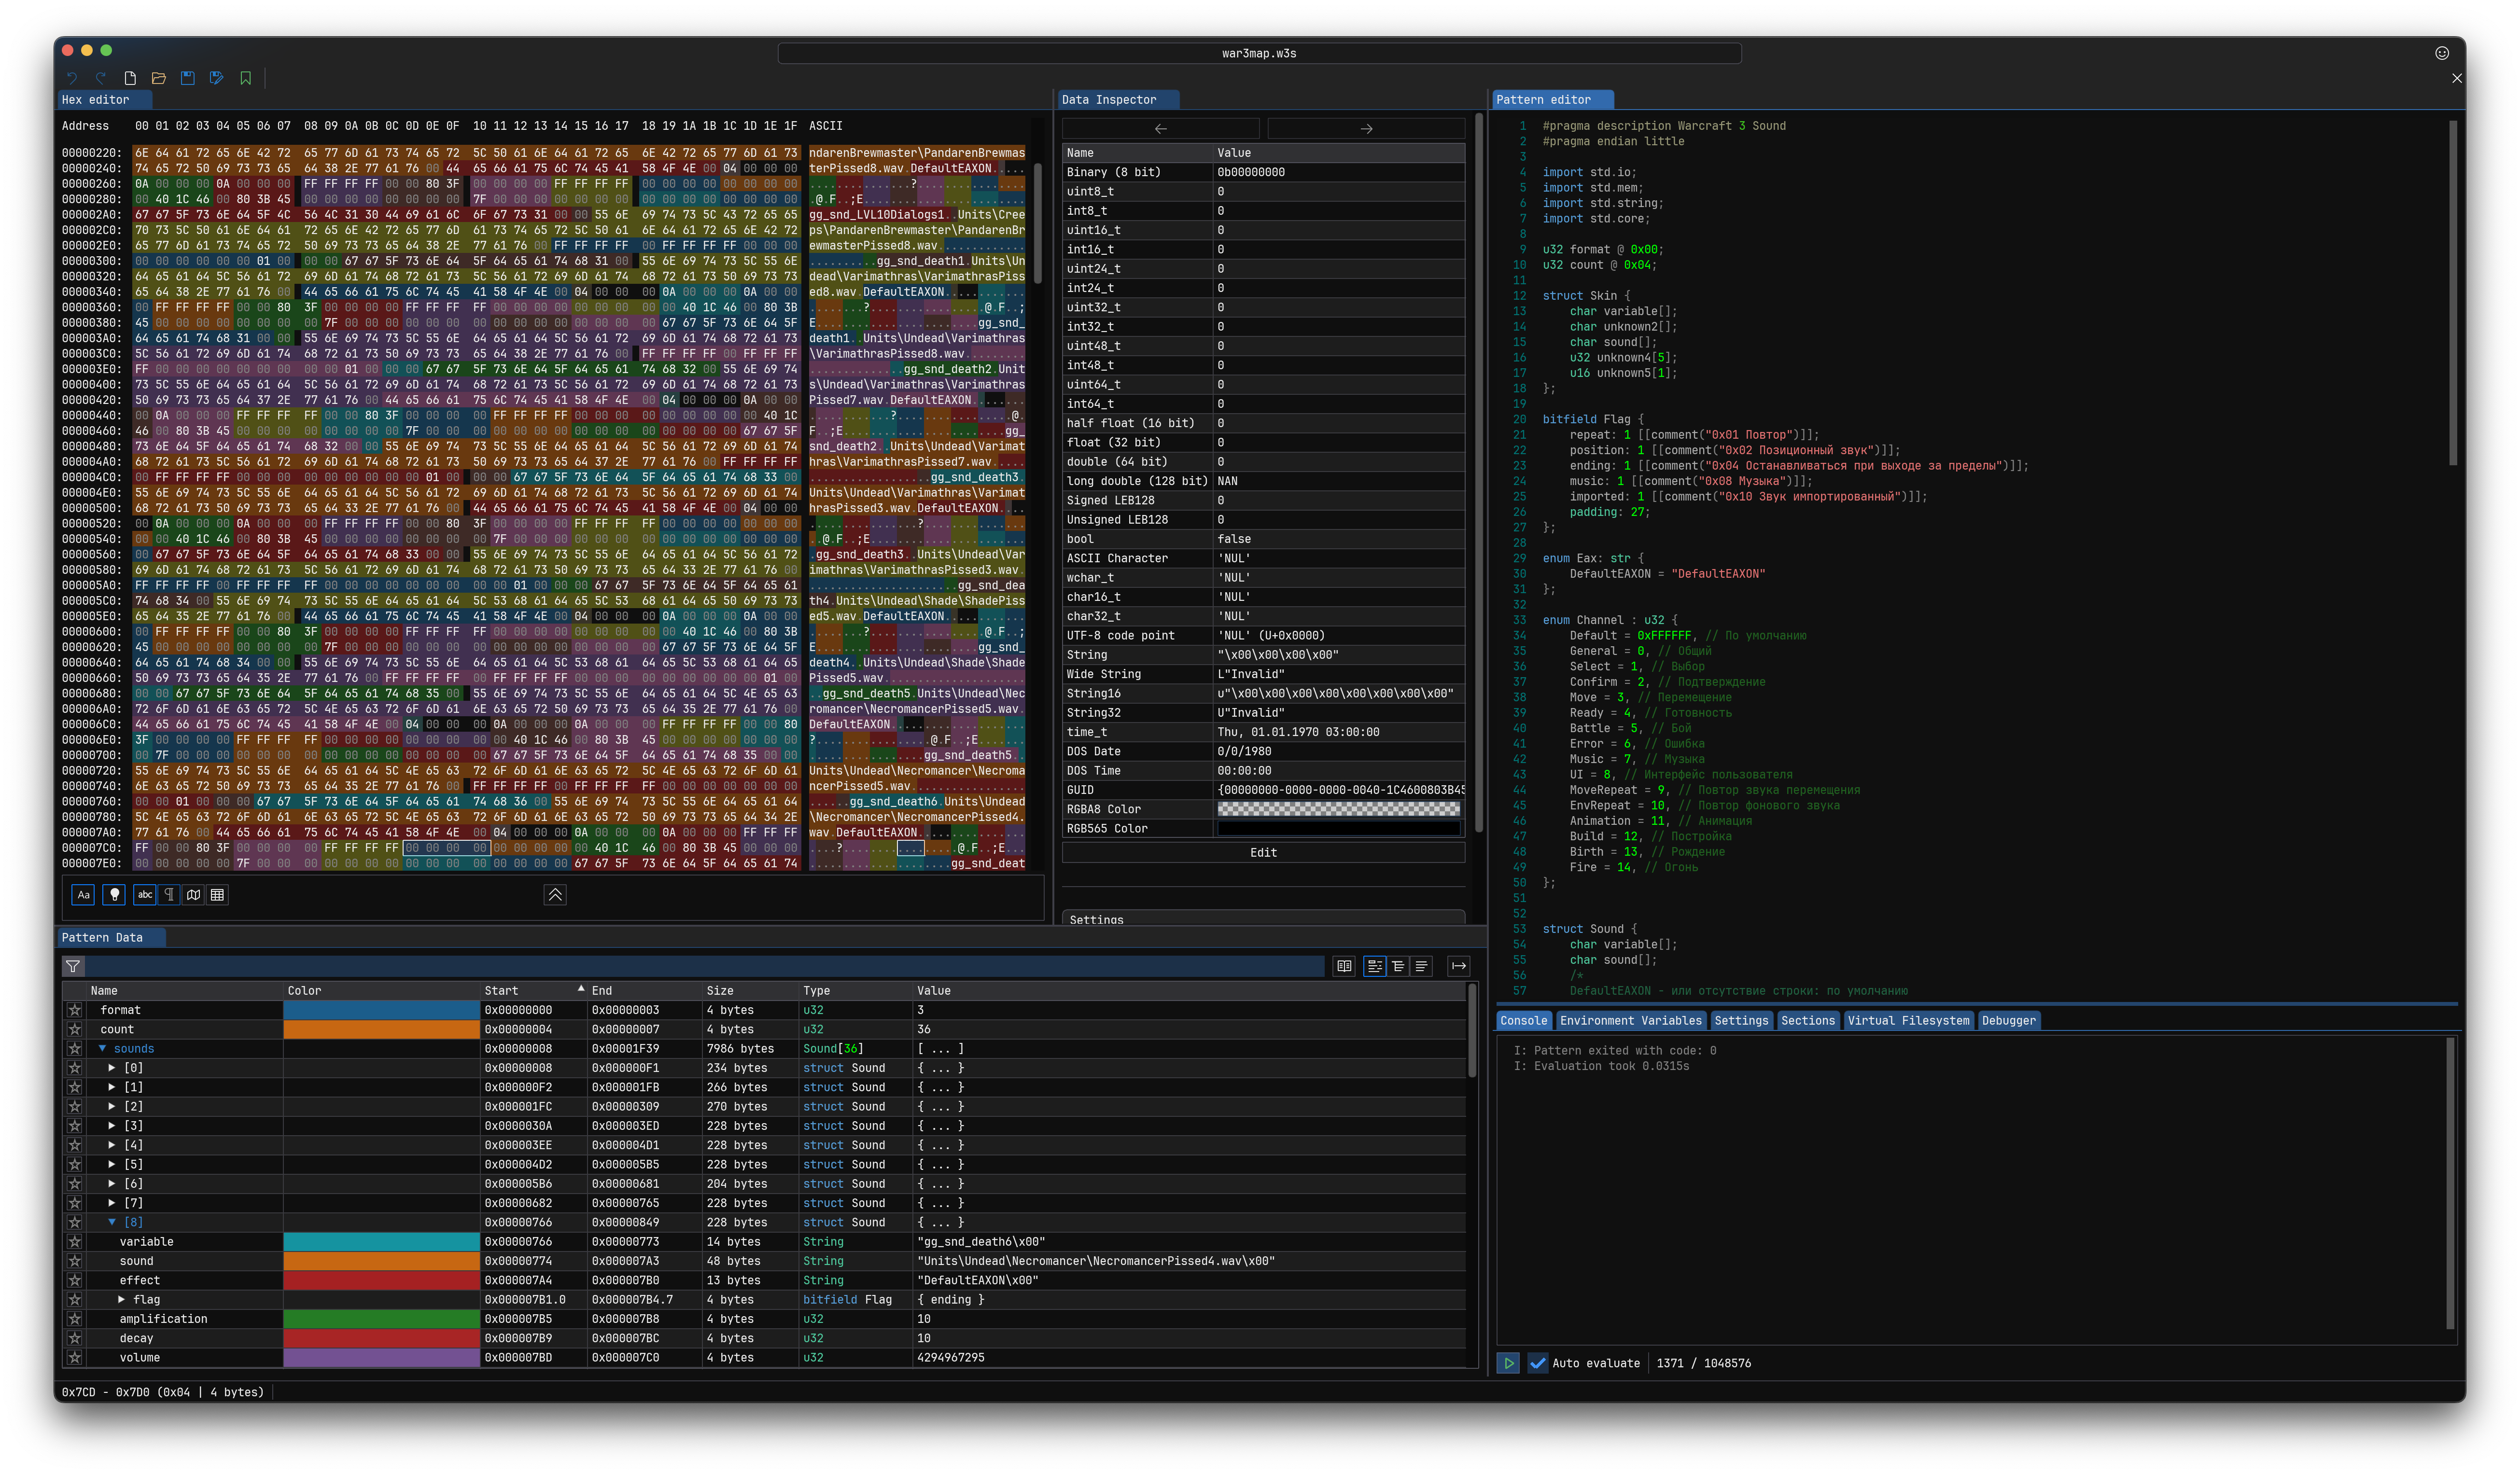Click the green bookmark toolbar icon
This screenshot has height=1474, width=2520.
click(245, 78)
